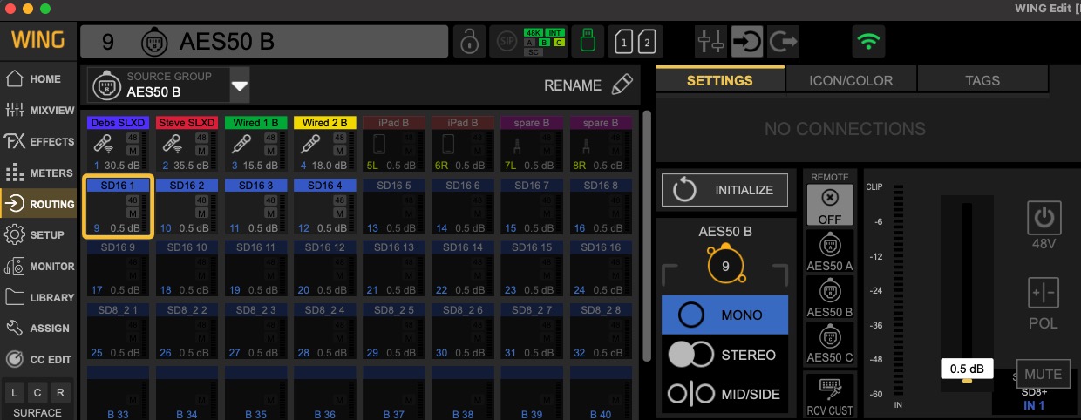Select the SD16 9 source tile

click(x=118, y=269)
